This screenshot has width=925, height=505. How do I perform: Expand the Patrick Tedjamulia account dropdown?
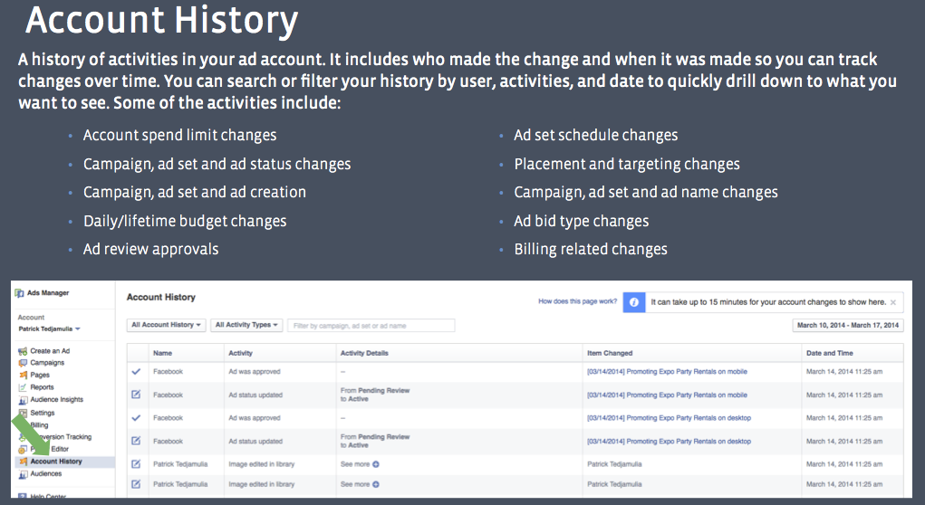click(x=49, y=329)
